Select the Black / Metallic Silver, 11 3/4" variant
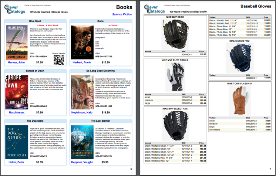Image resolution: width=276 pixels, height=176 pixels. 159,146
